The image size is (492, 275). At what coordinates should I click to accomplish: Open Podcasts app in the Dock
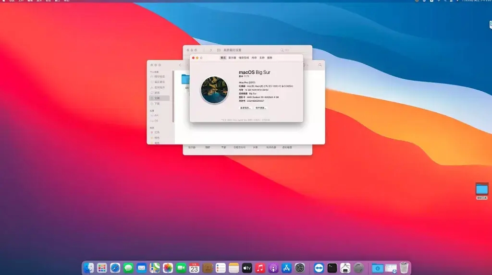pos(273,268)
